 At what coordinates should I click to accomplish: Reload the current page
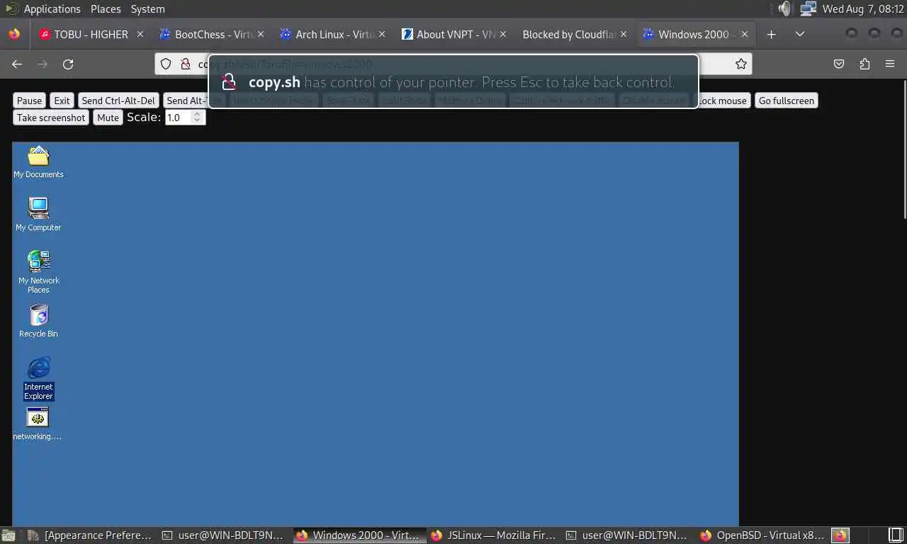coord(68,64)
